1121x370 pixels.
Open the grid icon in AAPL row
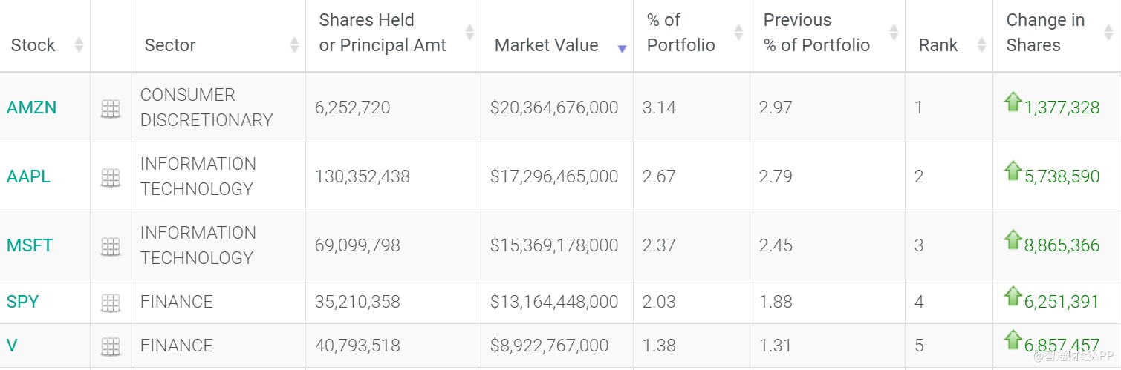(x=110, y=177)
